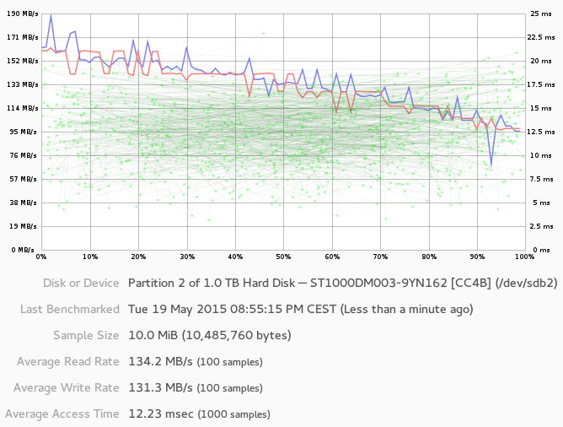Click the 100% x-axis label
This screenshot has height=427, width=563.
[x=523, y=257]
